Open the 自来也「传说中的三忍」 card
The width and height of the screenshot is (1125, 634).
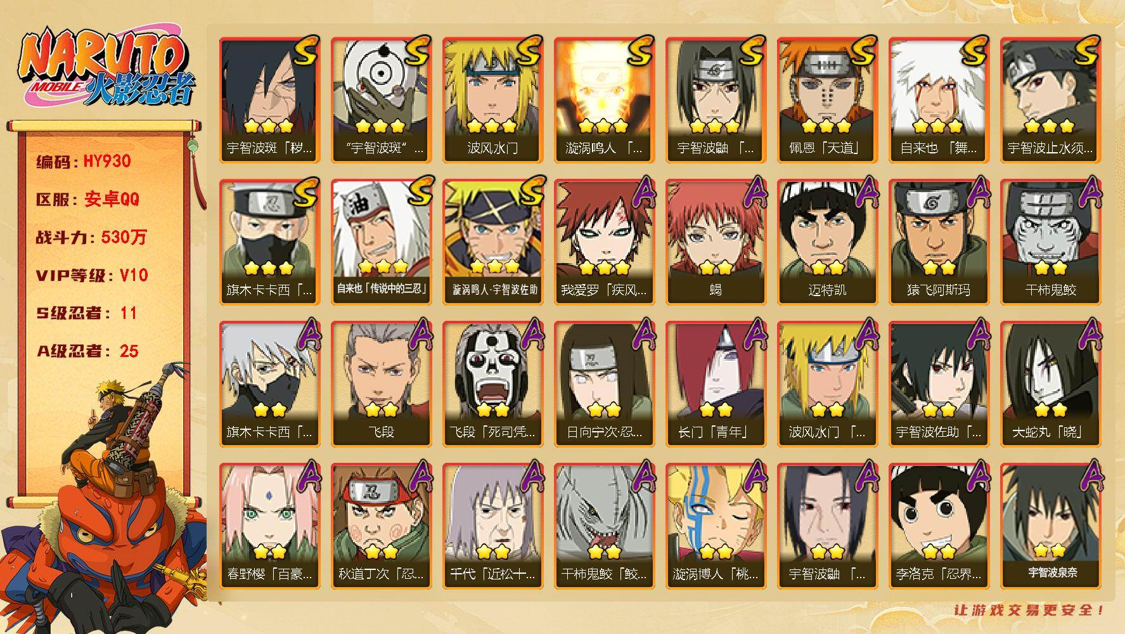[381, 242]
